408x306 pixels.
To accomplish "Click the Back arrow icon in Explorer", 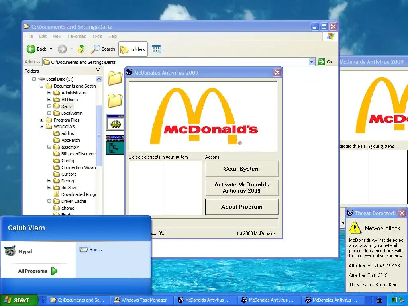I will point(31,49).
